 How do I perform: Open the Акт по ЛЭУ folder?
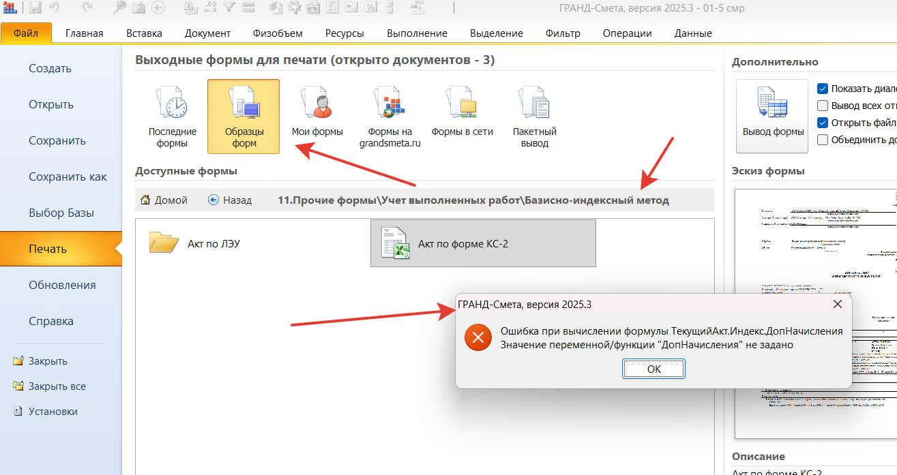click(x=195, y=243)
